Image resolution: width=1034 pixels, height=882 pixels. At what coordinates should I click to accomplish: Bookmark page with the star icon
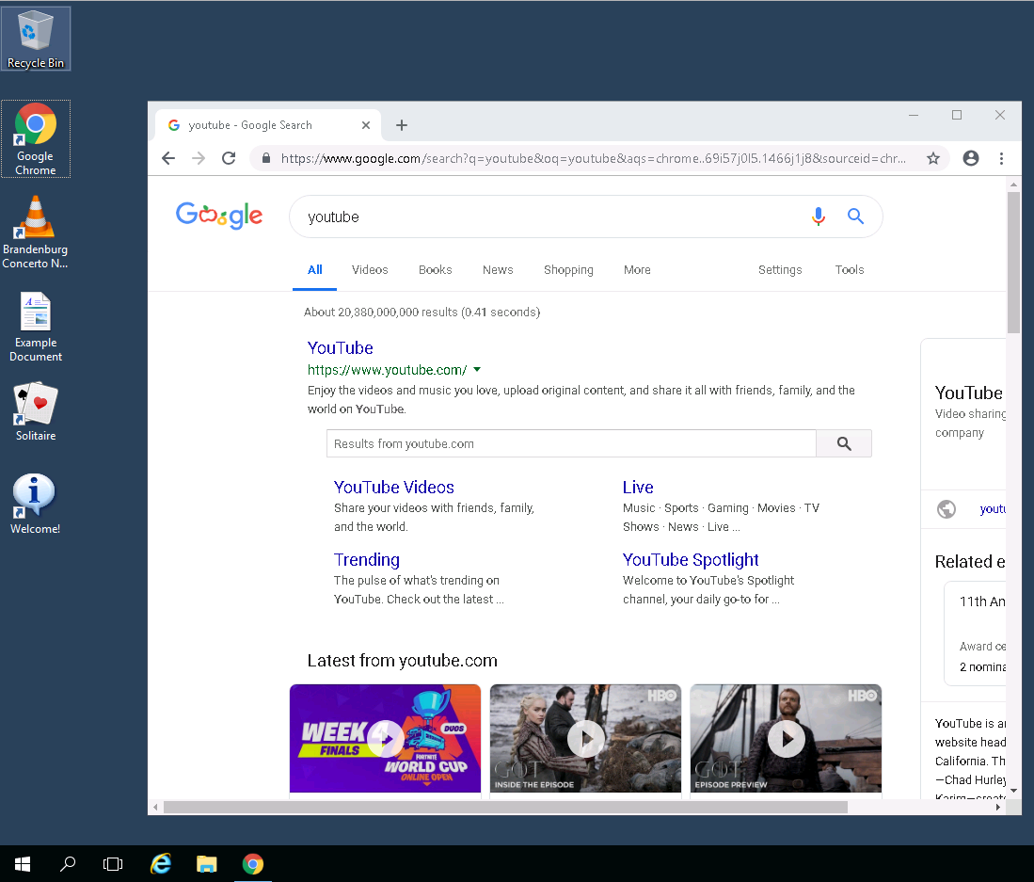[932, 158]
